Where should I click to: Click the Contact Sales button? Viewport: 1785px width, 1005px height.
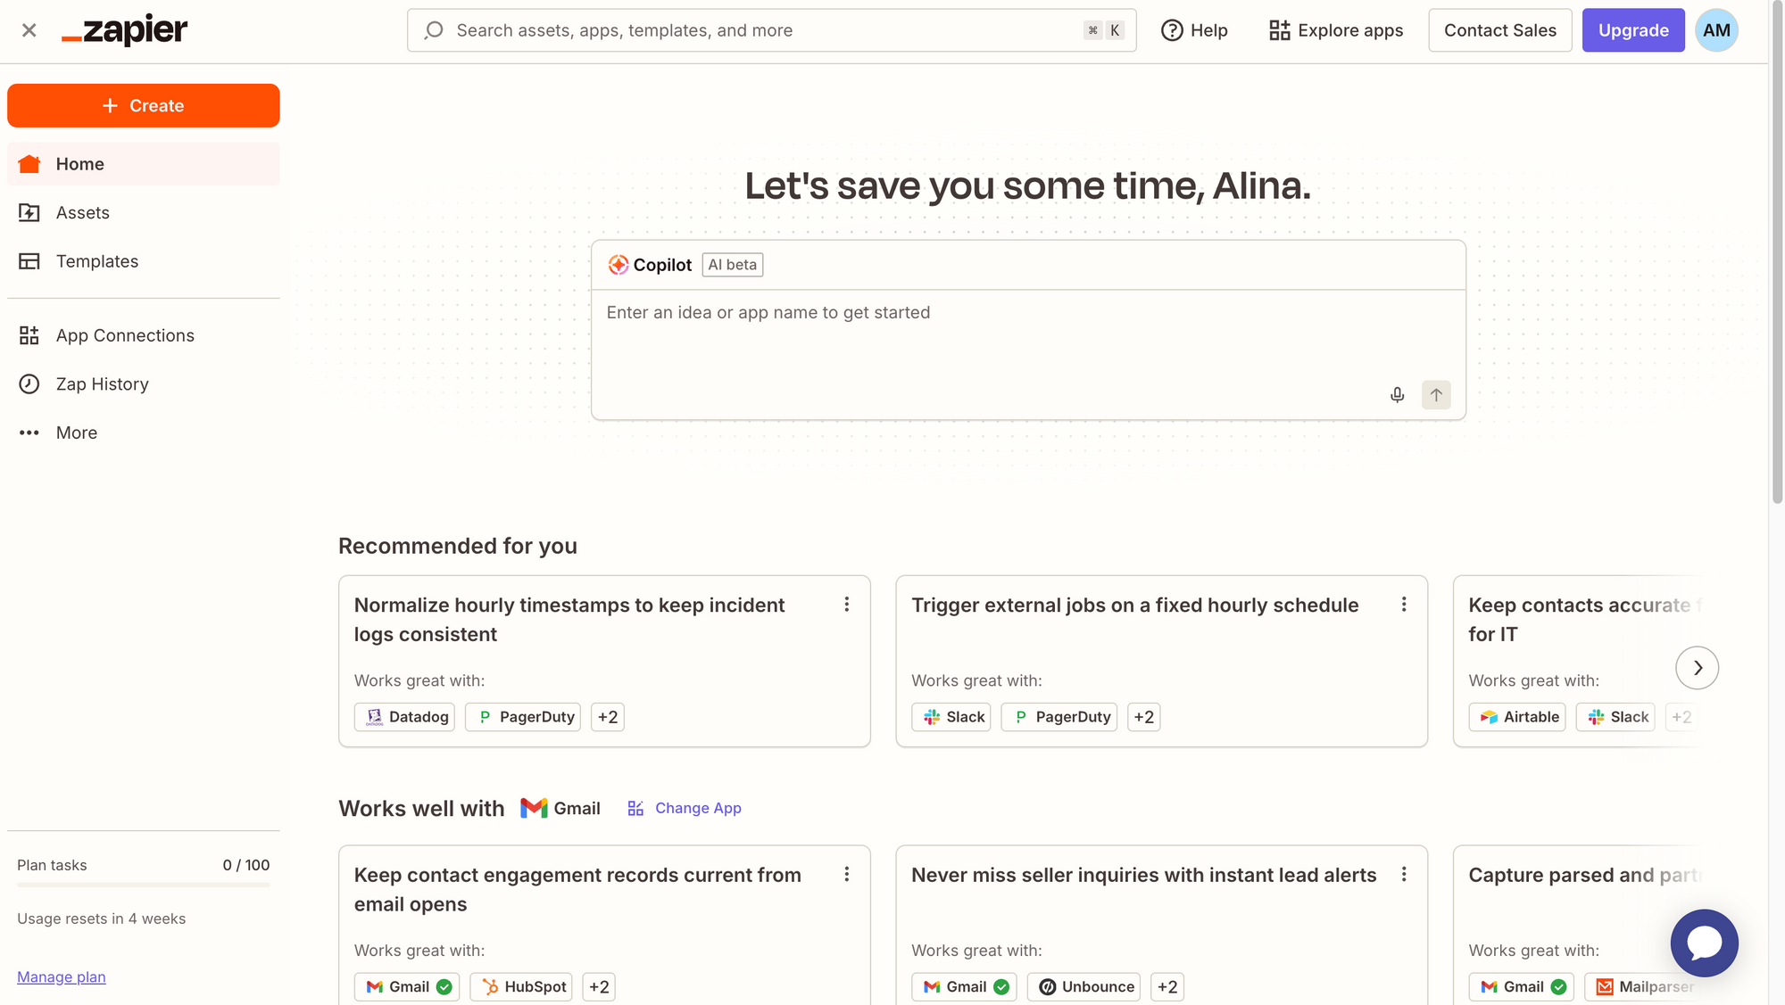tap(1499, 30)
